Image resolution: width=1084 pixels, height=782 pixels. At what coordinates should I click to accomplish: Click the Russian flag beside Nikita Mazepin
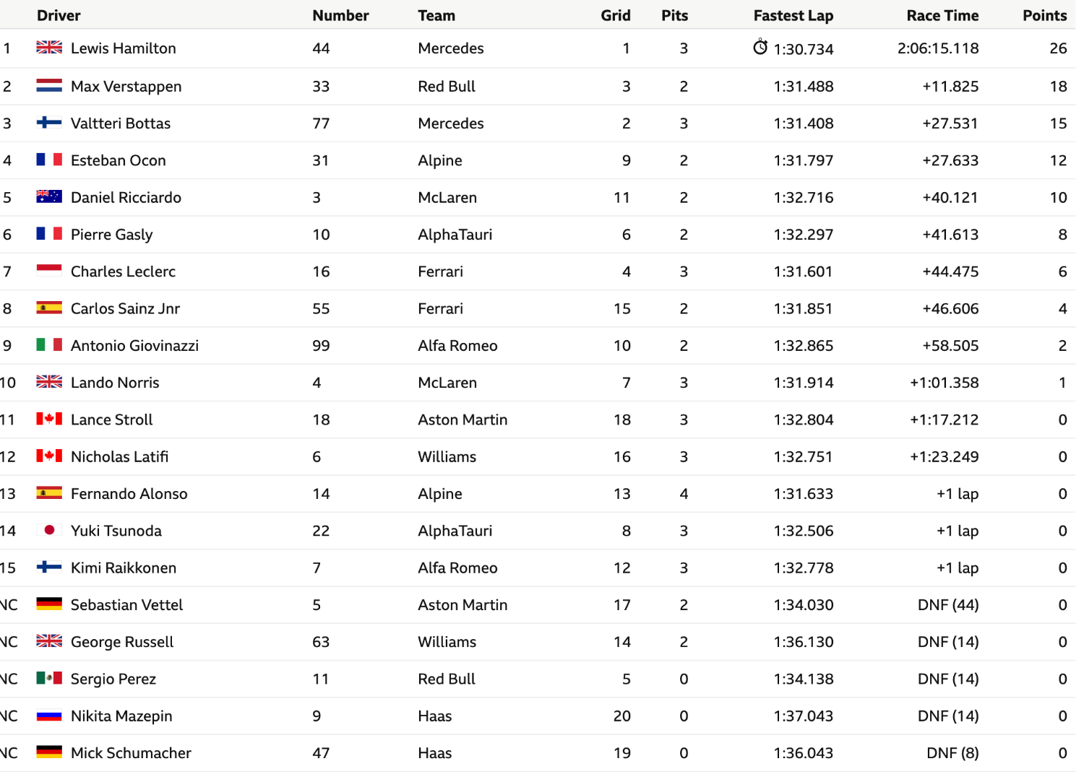[49, 716]
